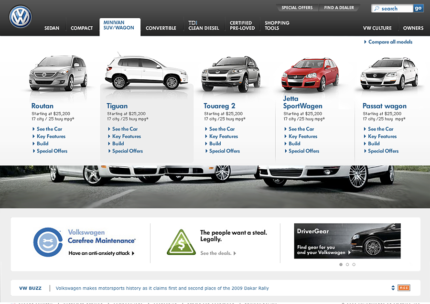The image size is (430, 304).
Task: Click the search magnifier icon
Action: (x=377, y=8)
